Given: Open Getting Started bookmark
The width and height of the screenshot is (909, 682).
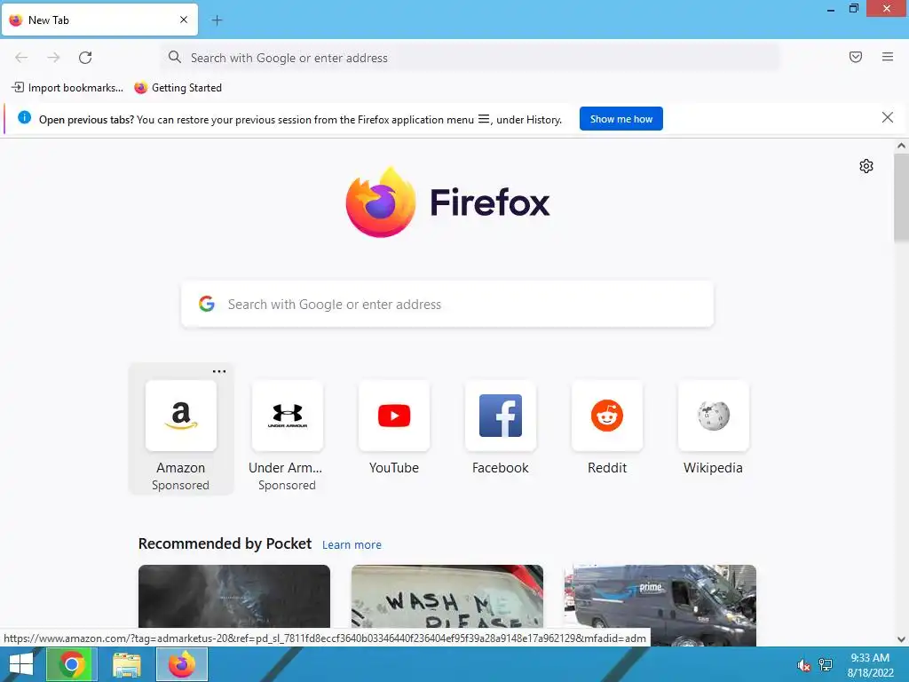Looking at the screenshot, I should 178,88.
